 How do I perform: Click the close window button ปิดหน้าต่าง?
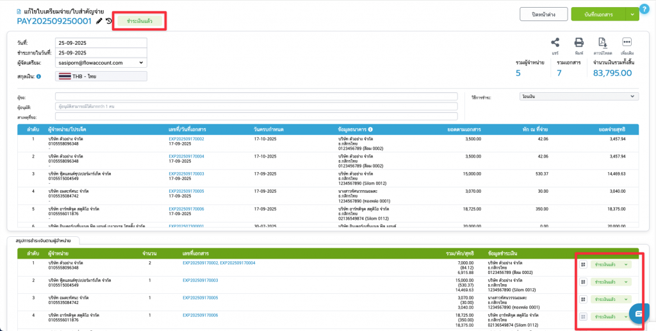(x=541, y=13)
